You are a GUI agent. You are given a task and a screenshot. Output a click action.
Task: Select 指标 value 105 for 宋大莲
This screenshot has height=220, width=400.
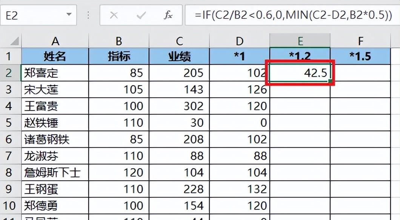[x=119, y=89]
